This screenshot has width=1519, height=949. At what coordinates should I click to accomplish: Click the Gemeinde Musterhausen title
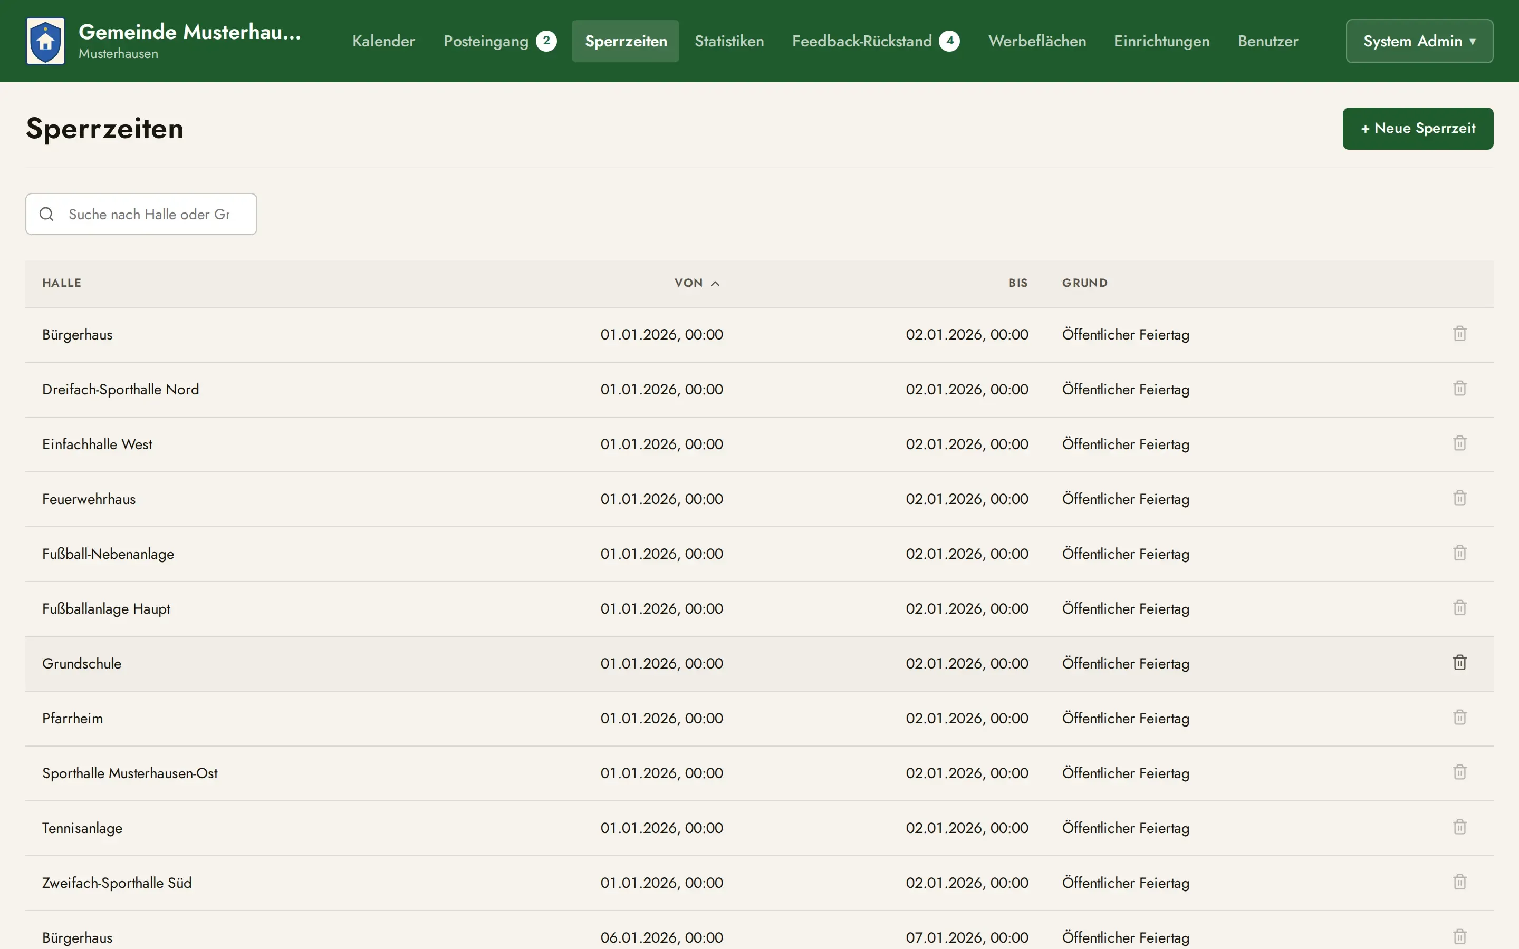(189, 32)
